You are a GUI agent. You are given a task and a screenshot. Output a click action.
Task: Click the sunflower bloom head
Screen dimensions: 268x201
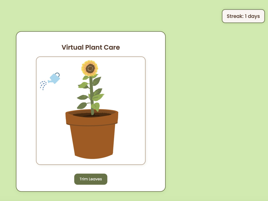[x=90, y=68]
